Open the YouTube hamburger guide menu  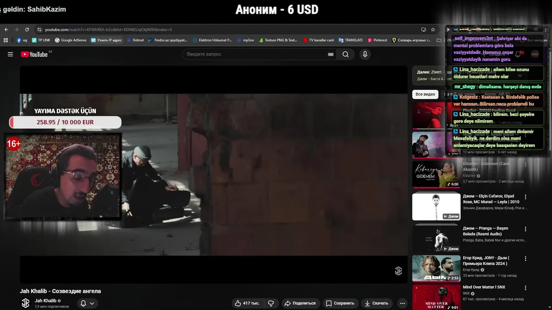point(10,54)
